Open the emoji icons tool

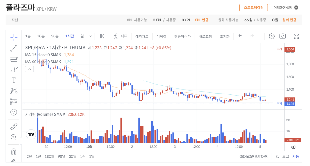click(14, 112)
